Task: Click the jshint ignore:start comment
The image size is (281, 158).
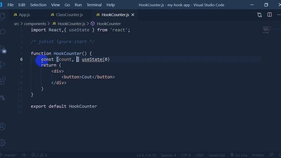Action: 62,42
